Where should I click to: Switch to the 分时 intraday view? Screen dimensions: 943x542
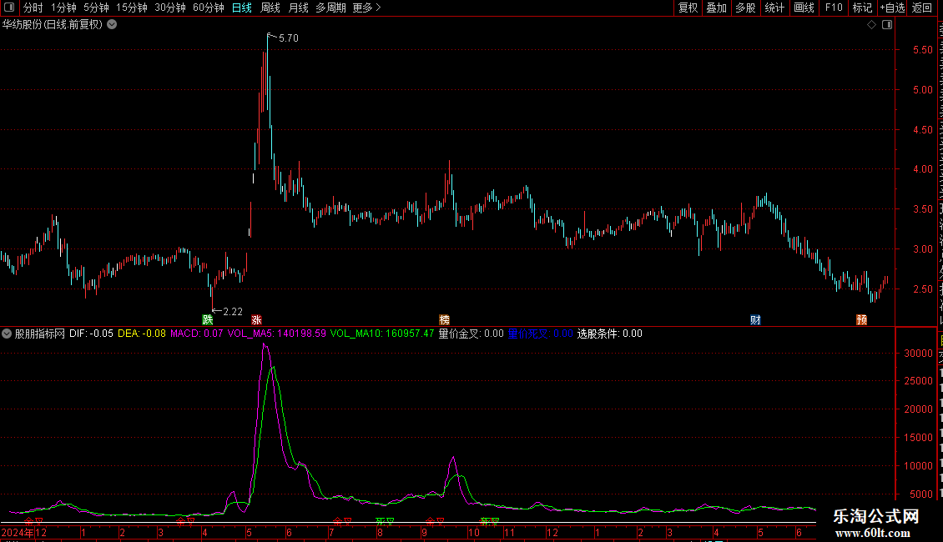click(x=33, y=8)
